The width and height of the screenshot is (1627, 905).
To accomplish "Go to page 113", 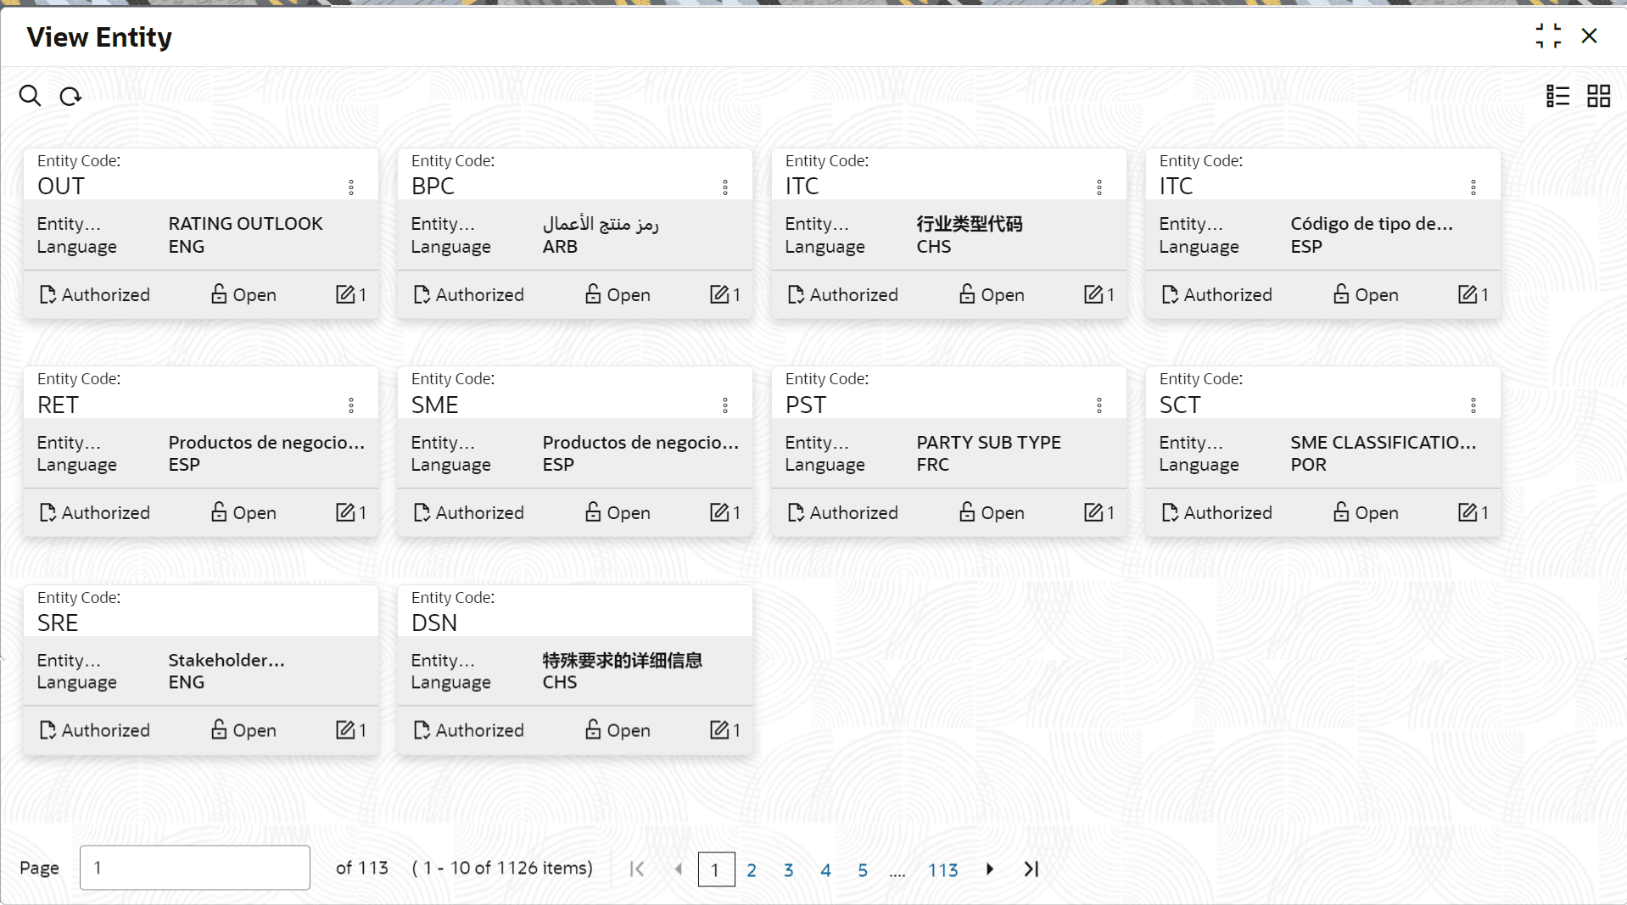I will point(943,869).
